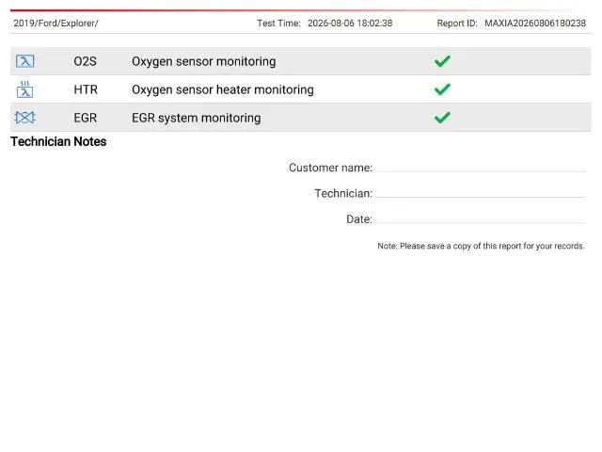This screenshot has height=452, width=602.
Task: Click the green check for EGR system monitoring
Action: pyautogui.click(x=442, y=118)
